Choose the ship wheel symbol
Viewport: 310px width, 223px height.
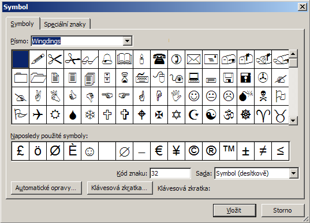coord(246,115)
